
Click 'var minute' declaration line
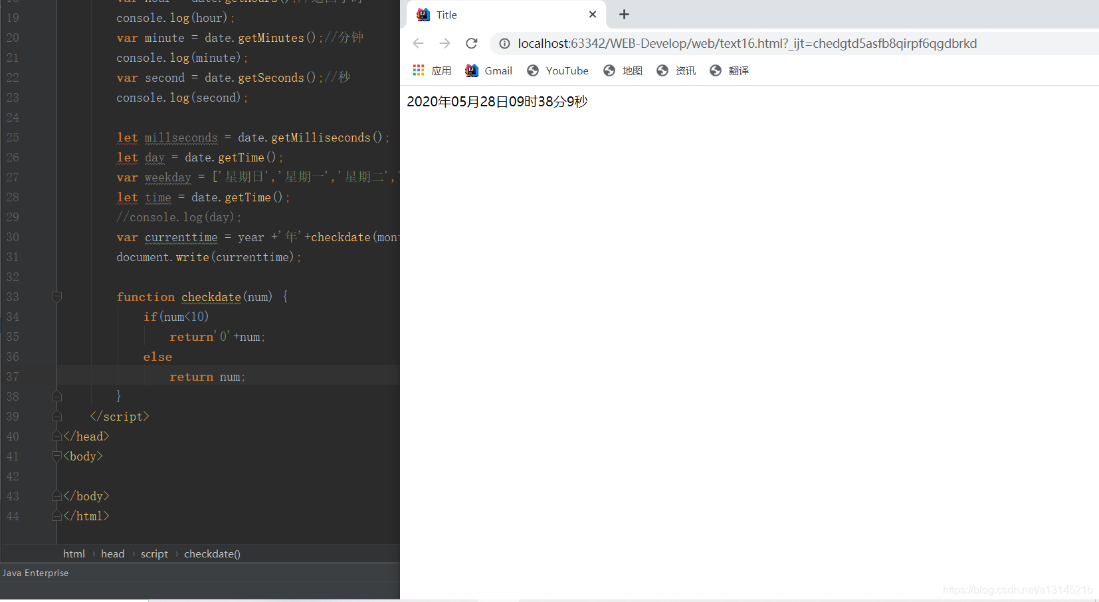click(240, 38)
